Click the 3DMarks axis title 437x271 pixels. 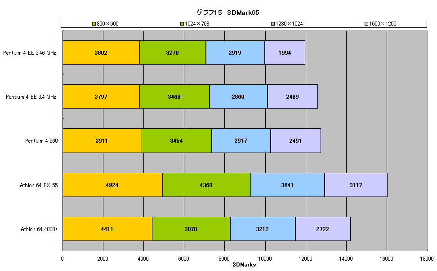[x=244, y=265]
